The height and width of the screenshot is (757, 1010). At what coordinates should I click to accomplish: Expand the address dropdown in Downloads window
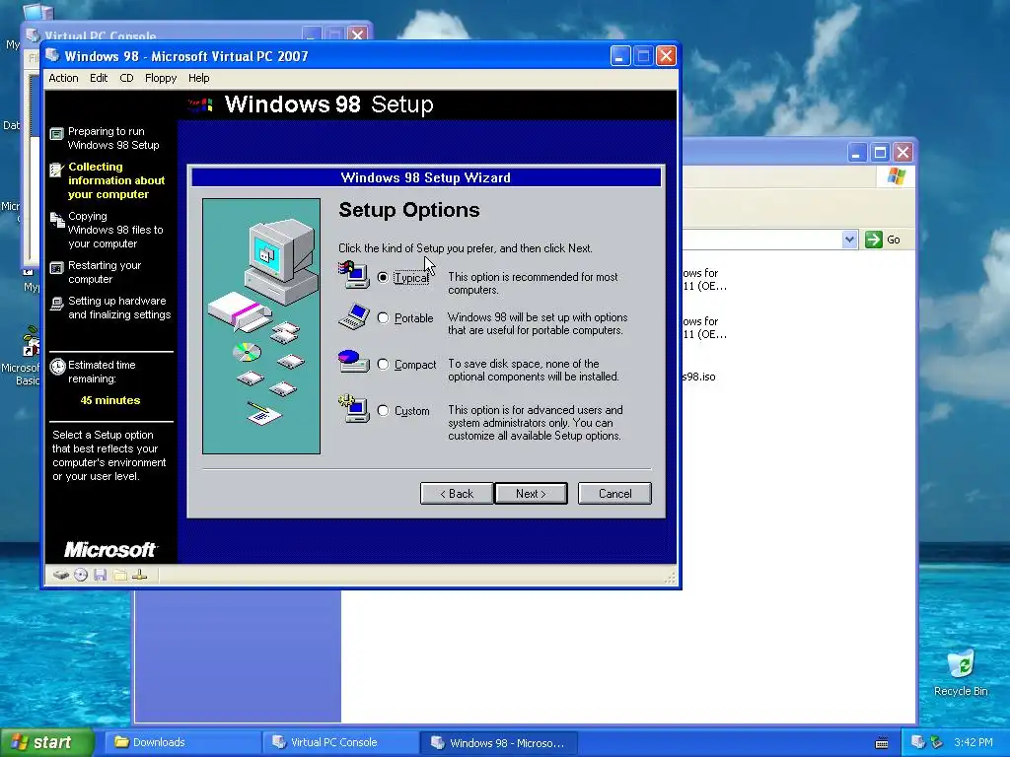click(849, 240)
